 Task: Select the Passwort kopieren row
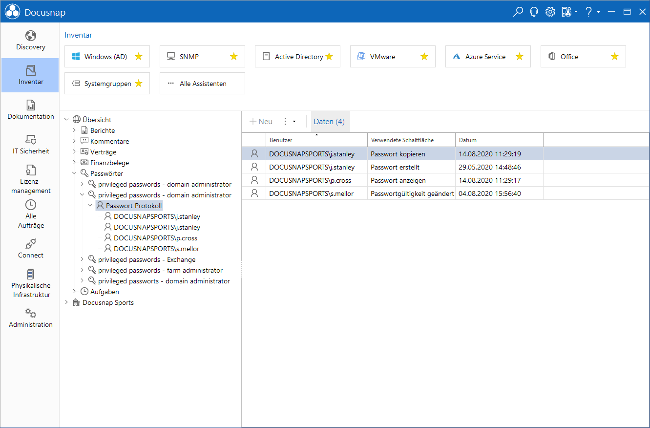[x=446, y=154]
